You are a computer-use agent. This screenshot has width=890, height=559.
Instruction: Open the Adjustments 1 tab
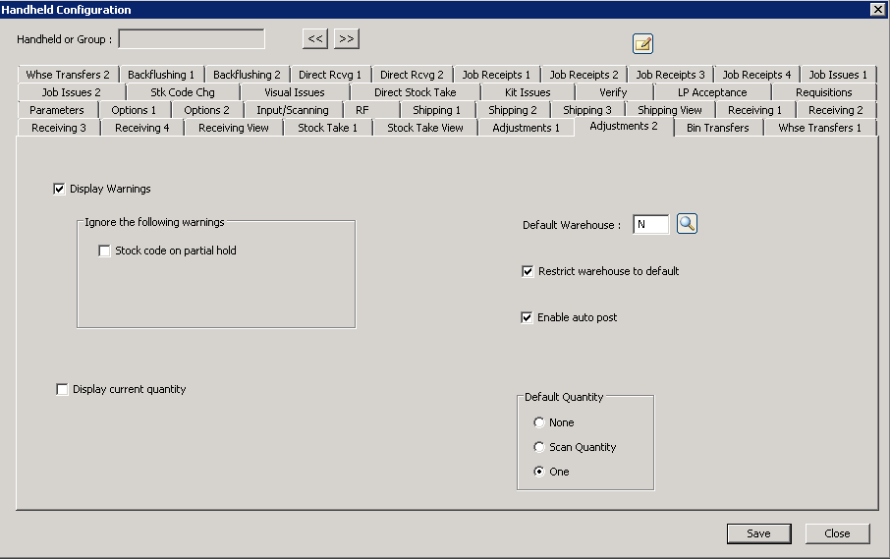pos(526,128)
